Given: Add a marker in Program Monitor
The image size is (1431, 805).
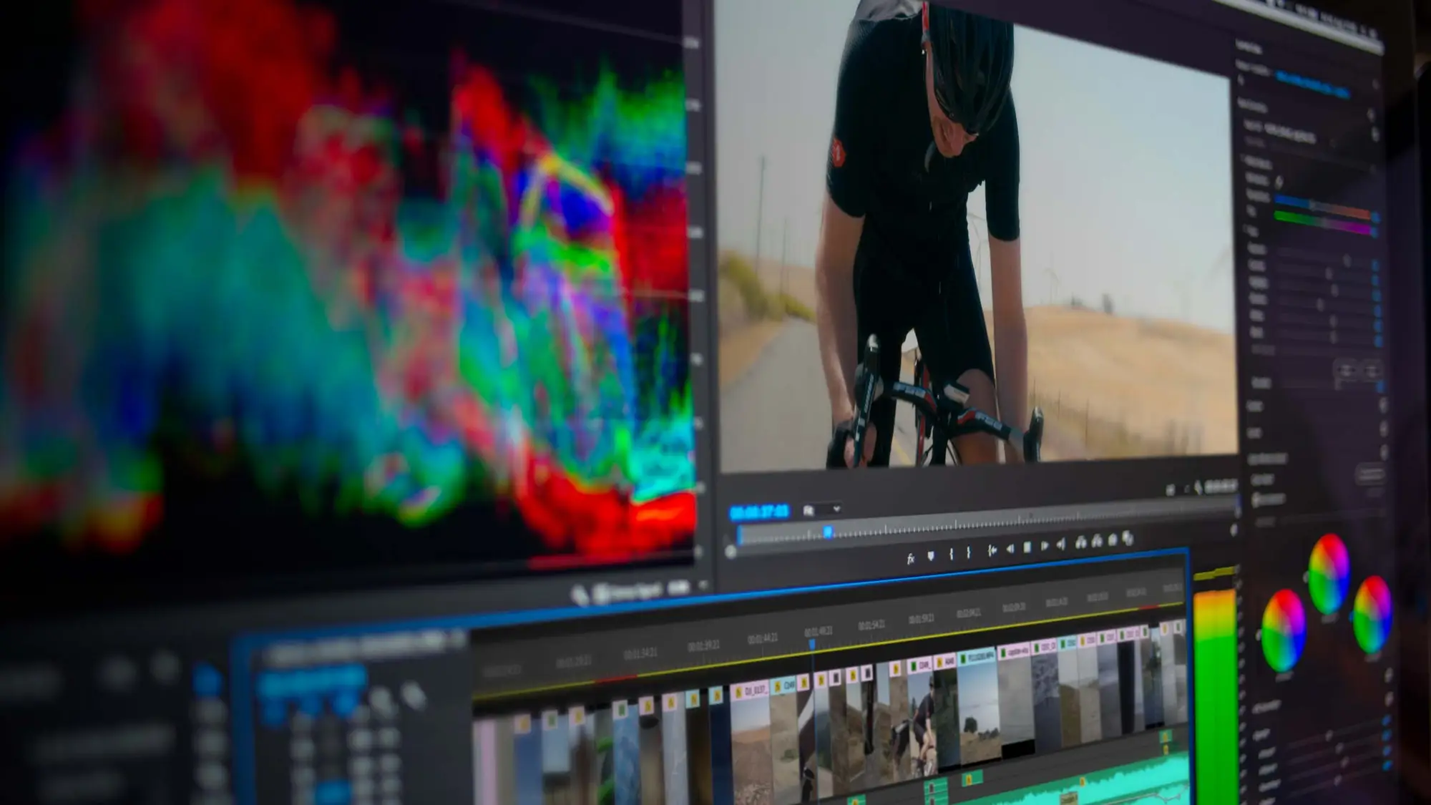Looking at the screenshot, I should [931, 556].
